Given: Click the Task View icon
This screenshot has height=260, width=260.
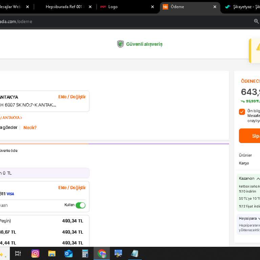Looking at the screenshot, I should click(x=18, y=253).
